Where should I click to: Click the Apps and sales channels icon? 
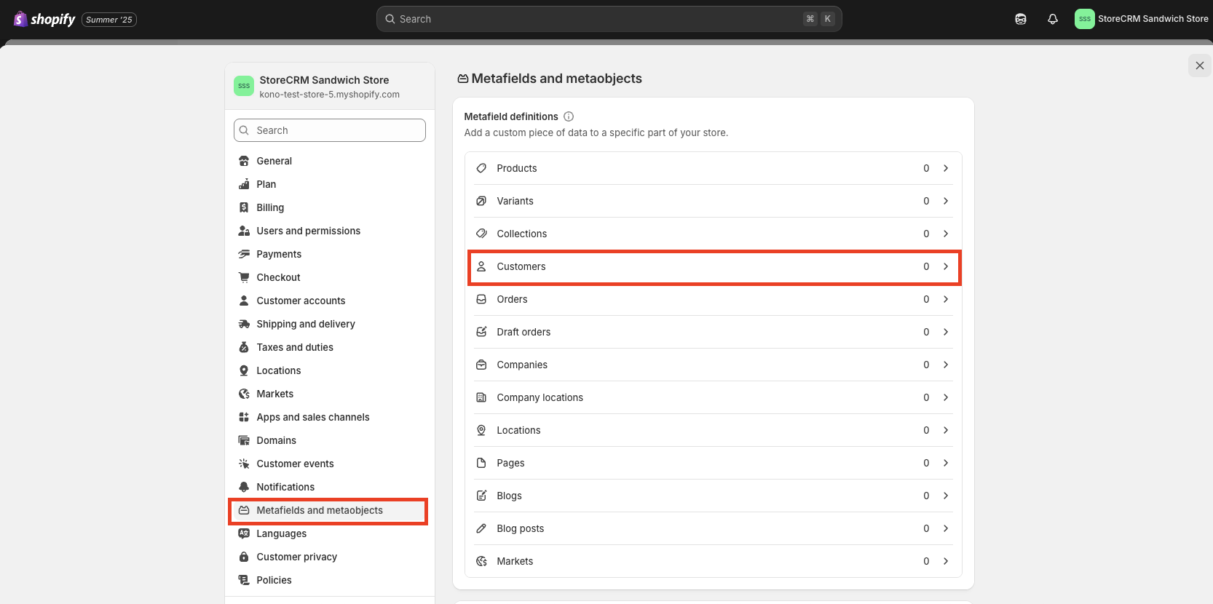[x=244, y=417]
